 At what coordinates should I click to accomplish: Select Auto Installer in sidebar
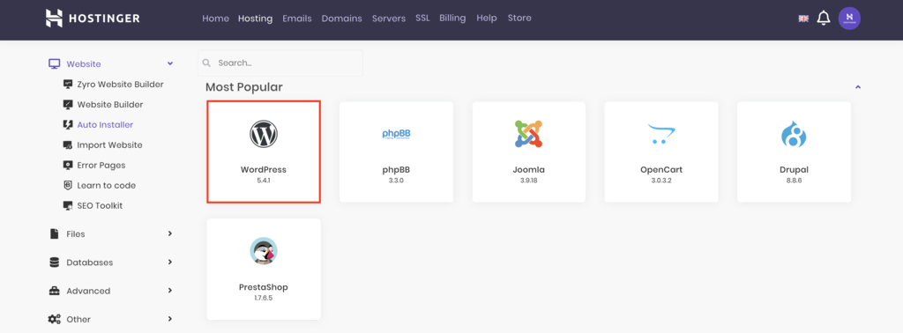point(106,125)
